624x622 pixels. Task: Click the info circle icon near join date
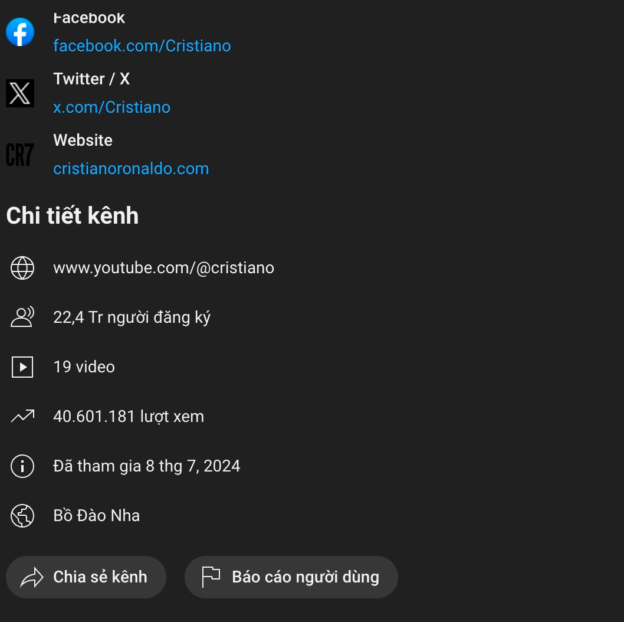tap(22, 466)
